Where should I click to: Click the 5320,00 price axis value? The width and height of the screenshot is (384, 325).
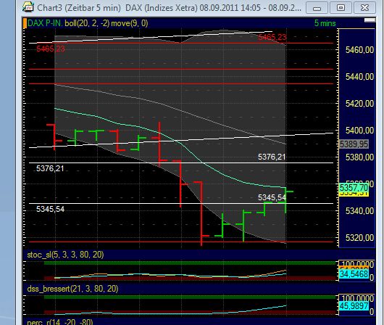[359, 237]
